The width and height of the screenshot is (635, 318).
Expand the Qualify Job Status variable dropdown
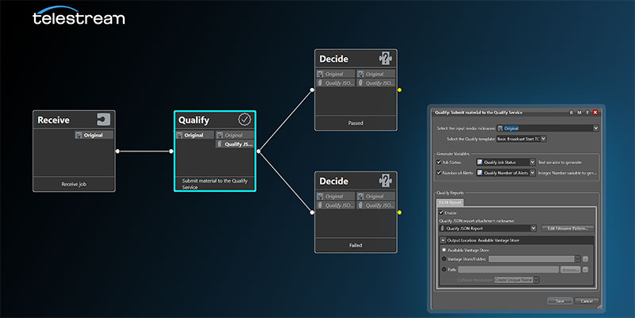[533, 162]
